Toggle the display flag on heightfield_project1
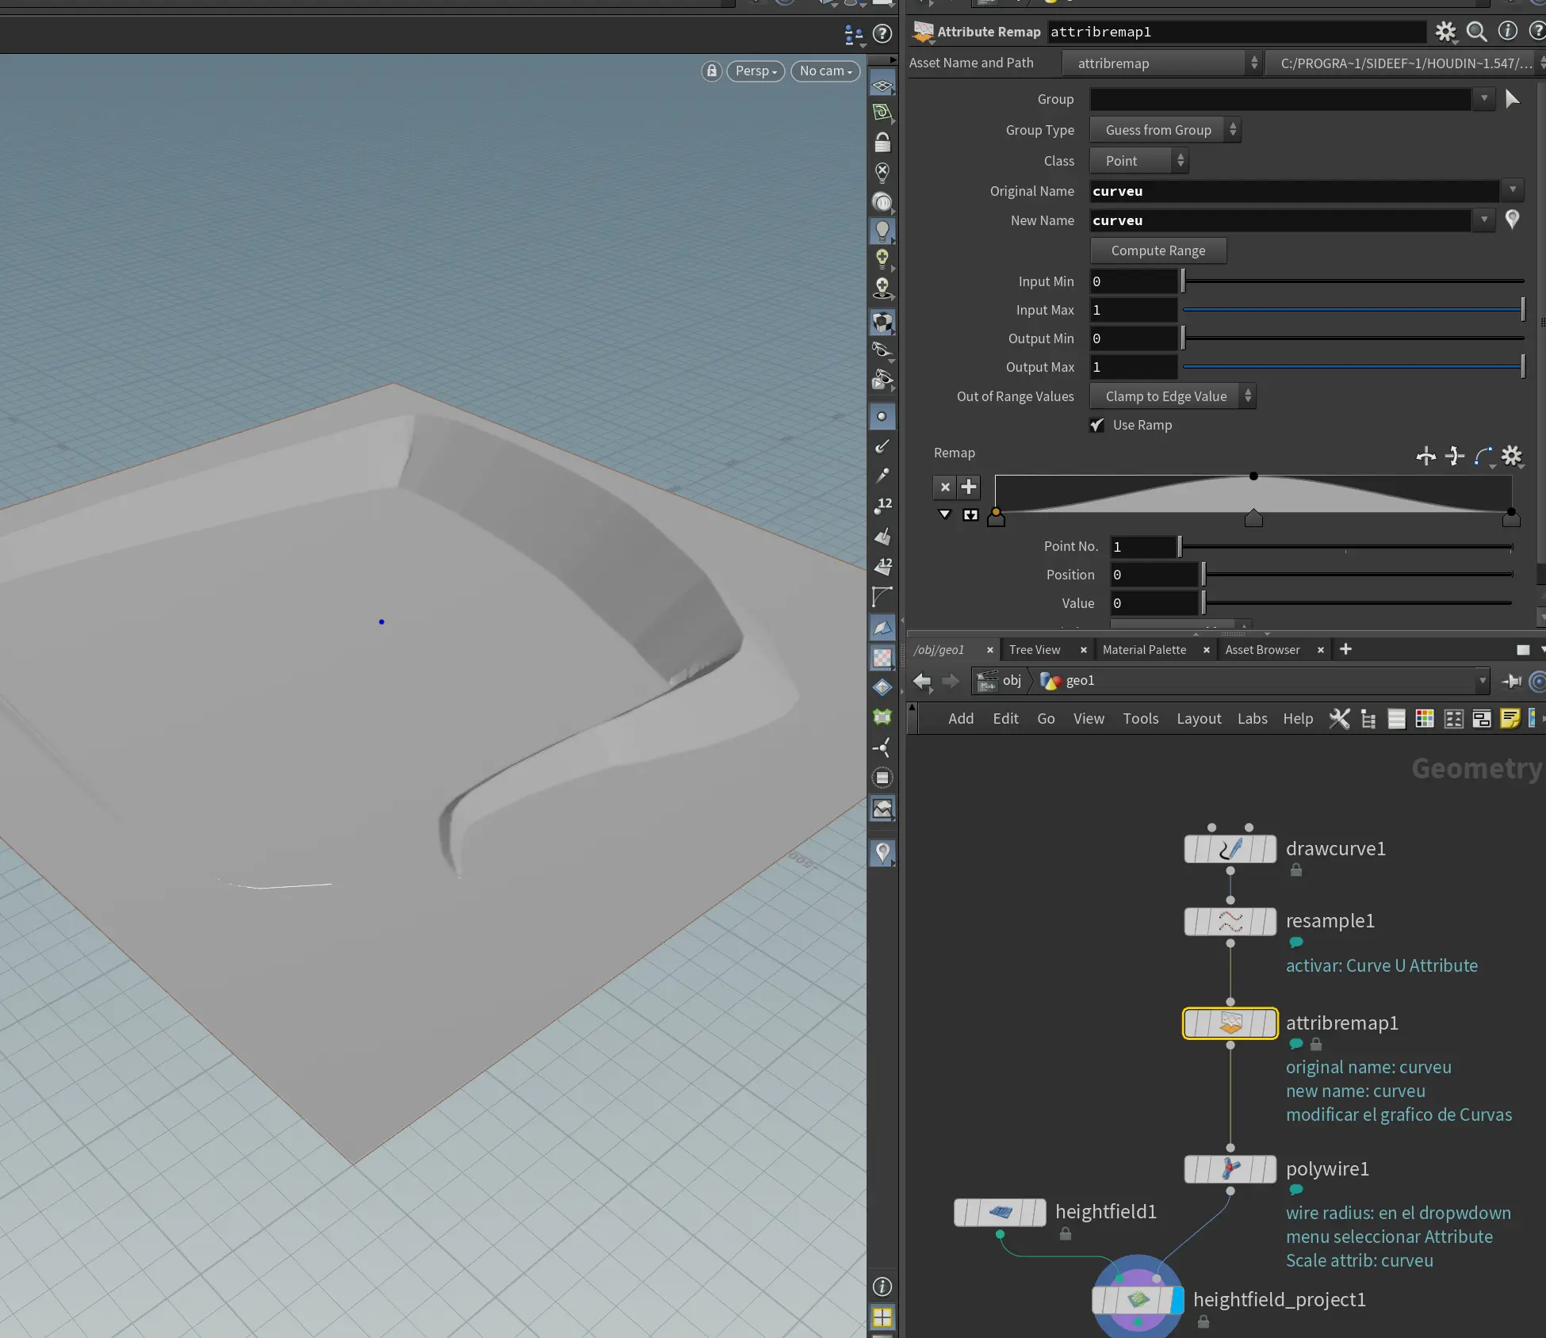The image size is (1546, 1338). tap(1177, 1300)
